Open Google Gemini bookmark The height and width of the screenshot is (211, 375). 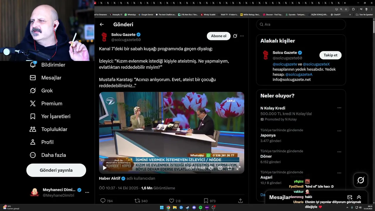146,14
